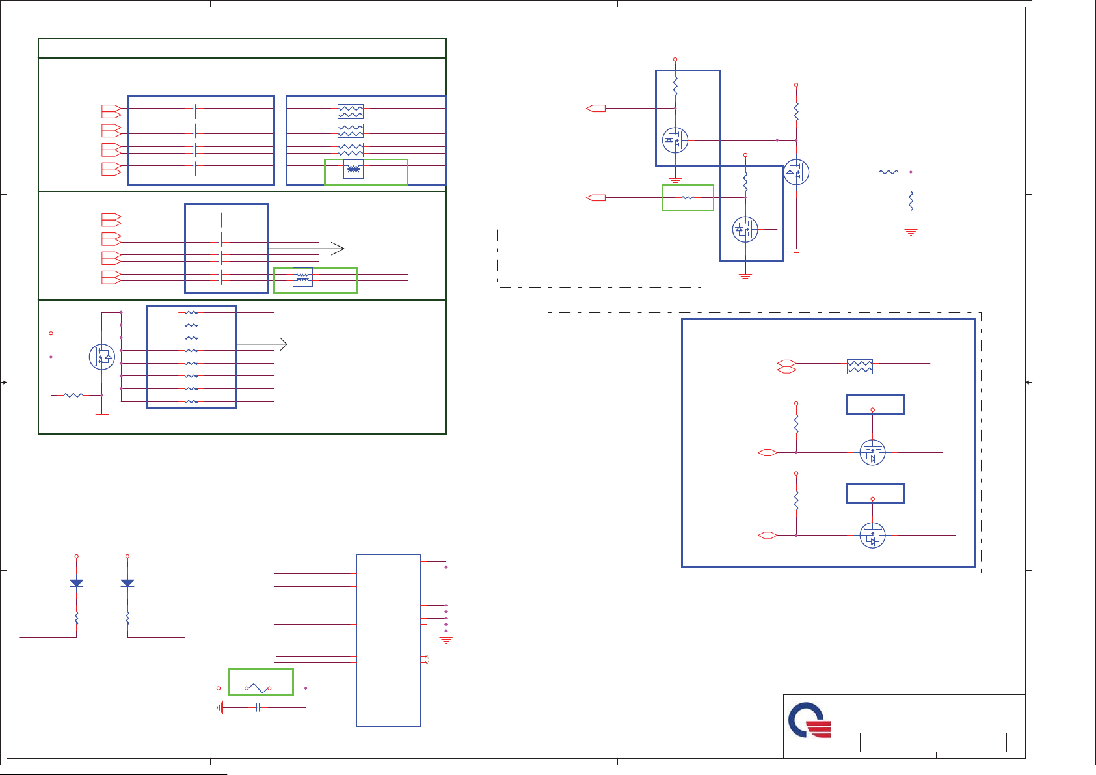Select the upper MOSFET in the dashed section
Image resolution: width=1096 pixels, height=775 pixels.
pos(873,452)
